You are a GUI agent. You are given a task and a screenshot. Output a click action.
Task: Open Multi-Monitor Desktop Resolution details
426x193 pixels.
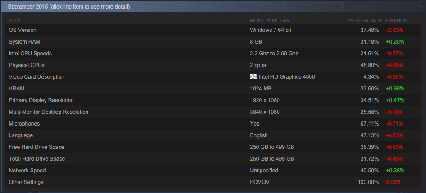coord(49,112)
